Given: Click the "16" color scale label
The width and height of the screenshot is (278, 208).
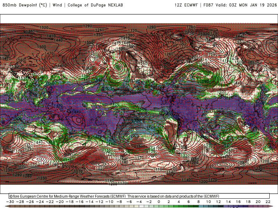Looking at the screenshot, I should click(238, 202).
